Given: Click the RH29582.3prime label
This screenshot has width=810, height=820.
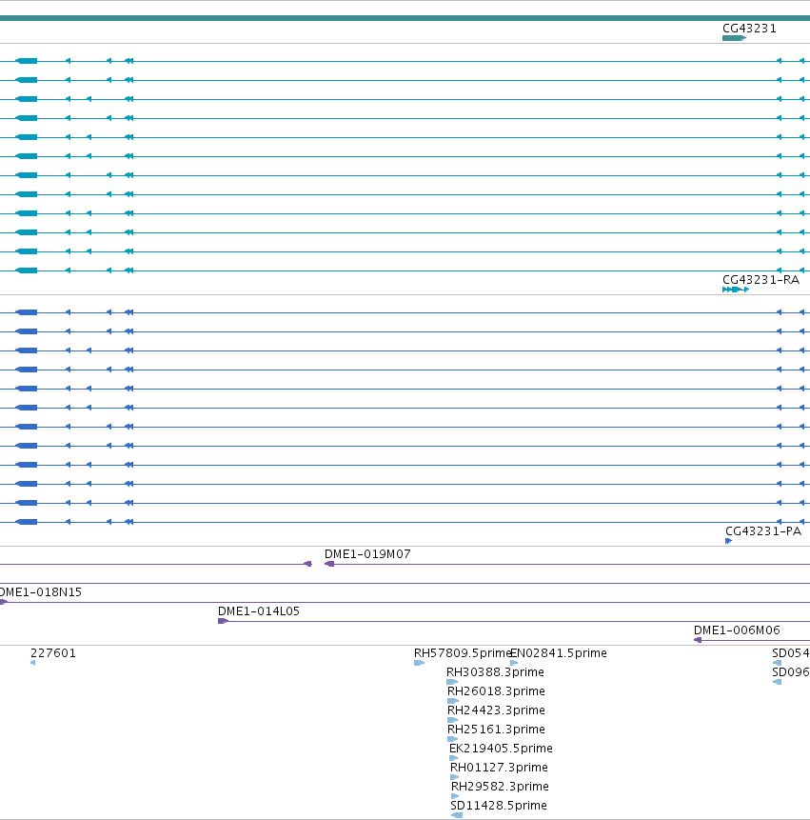Looking at the screenshot, I should [x=500, y=787].
